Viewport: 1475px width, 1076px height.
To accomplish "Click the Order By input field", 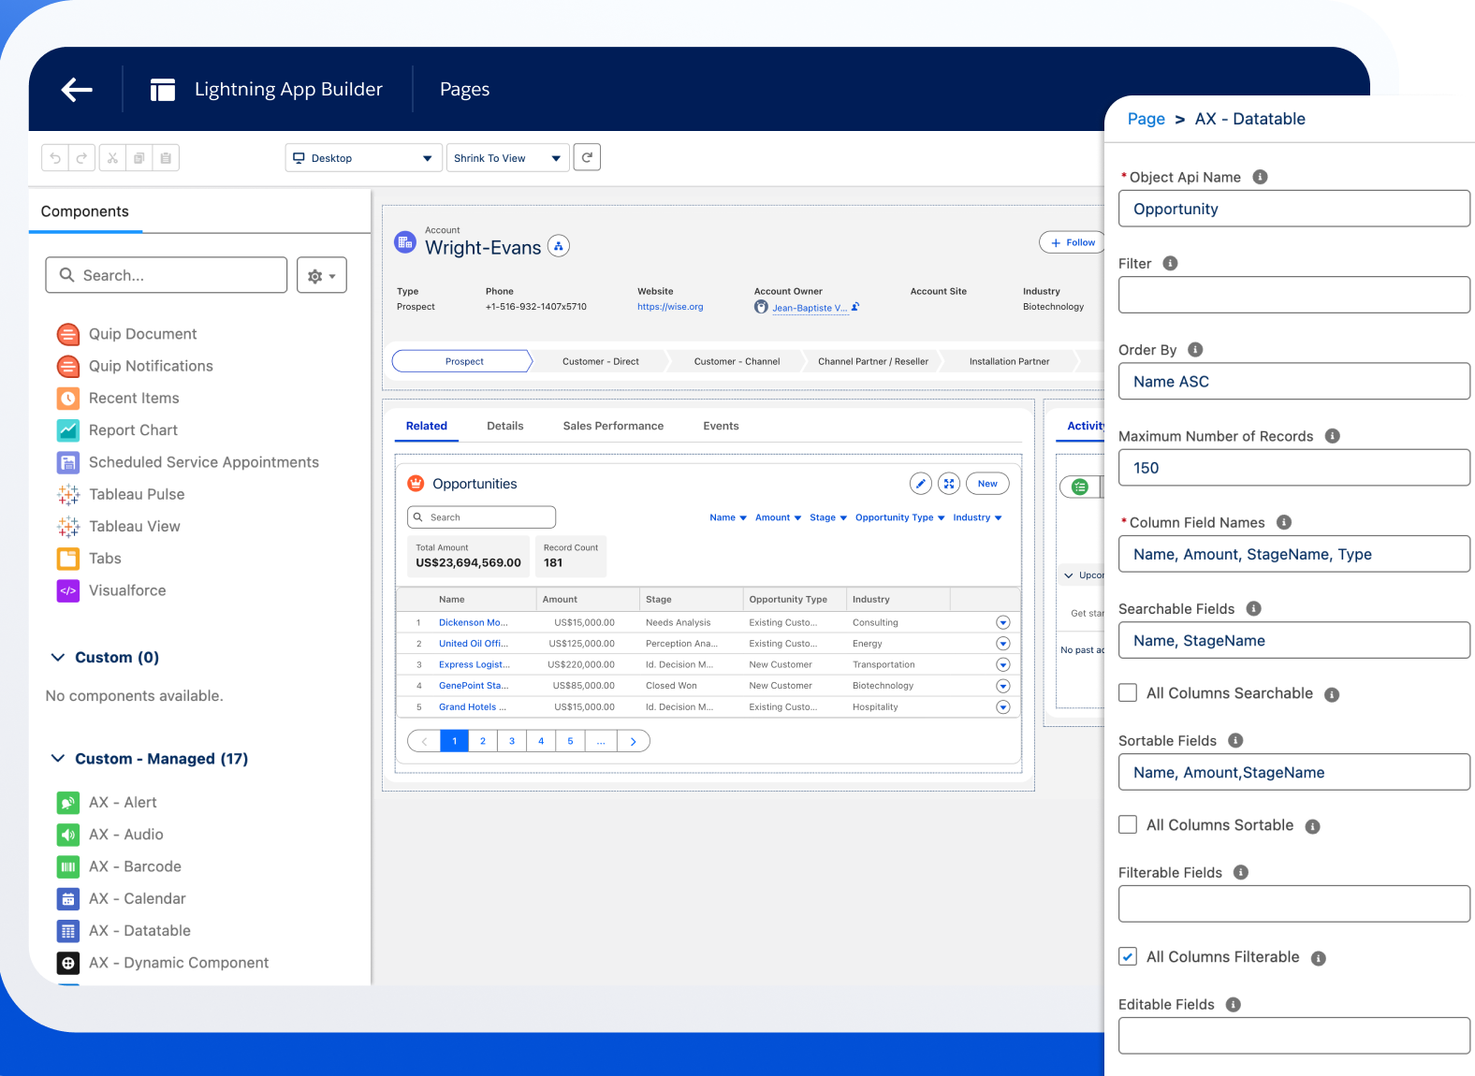I will [1294, 381].
